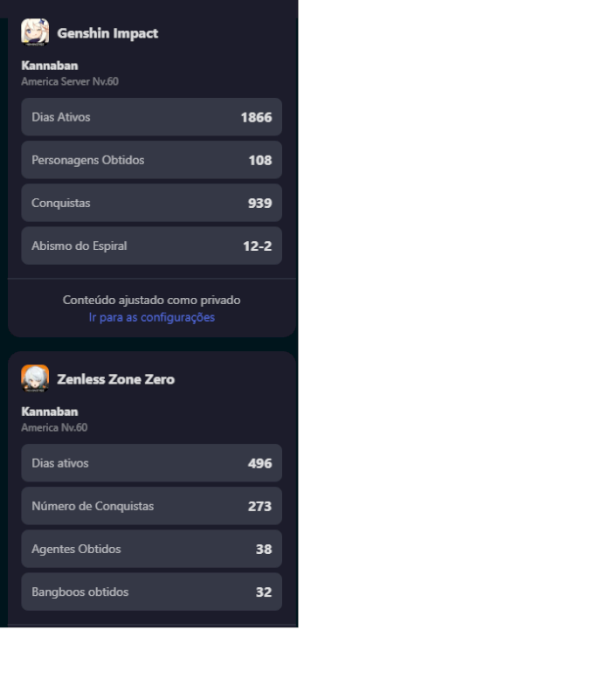Go to Ir para as configurações link

[152, 317]
